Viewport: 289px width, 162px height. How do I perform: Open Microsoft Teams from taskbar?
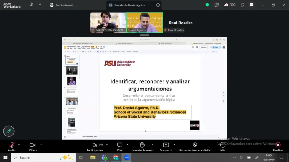[x=104, y=157]
